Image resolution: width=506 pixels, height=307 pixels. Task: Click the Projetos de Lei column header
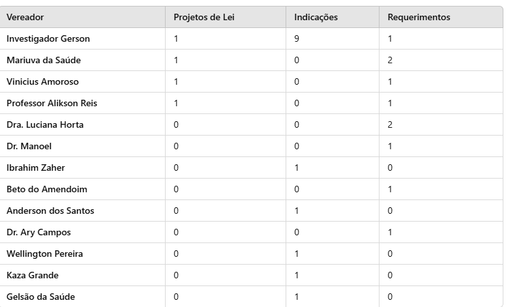203,18
